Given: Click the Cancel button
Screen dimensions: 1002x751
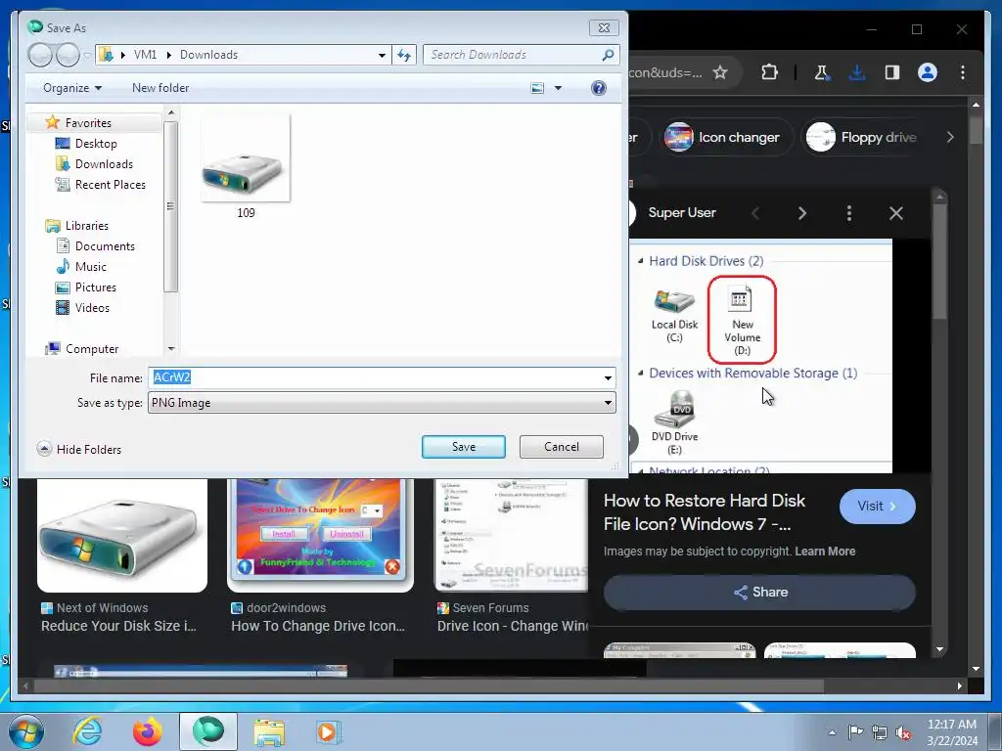Looking at the screenshot, I should 561,447.
